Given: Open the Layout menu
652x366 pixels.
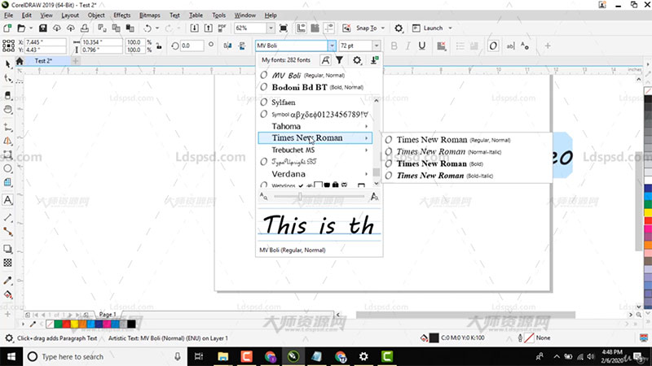Looking at the screenshot, I should tap(70, 15).
